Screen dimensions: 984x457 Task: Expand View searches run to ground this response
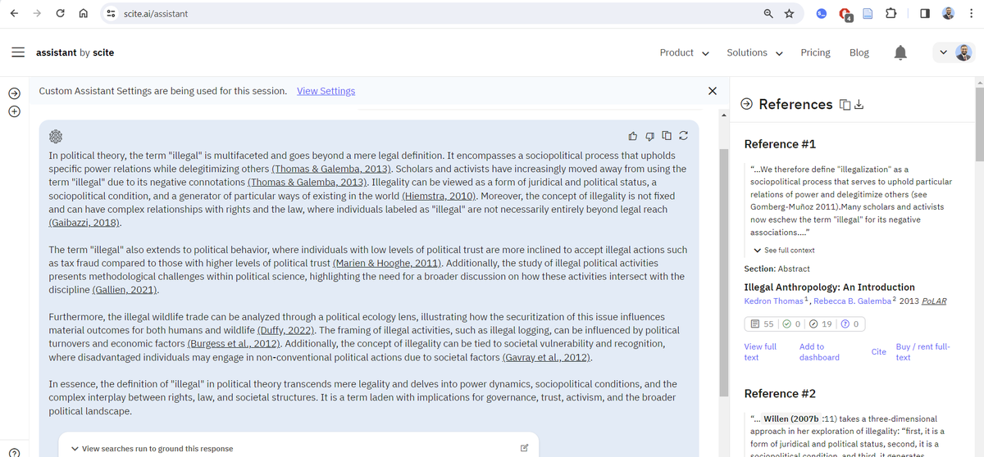[152, 448]
